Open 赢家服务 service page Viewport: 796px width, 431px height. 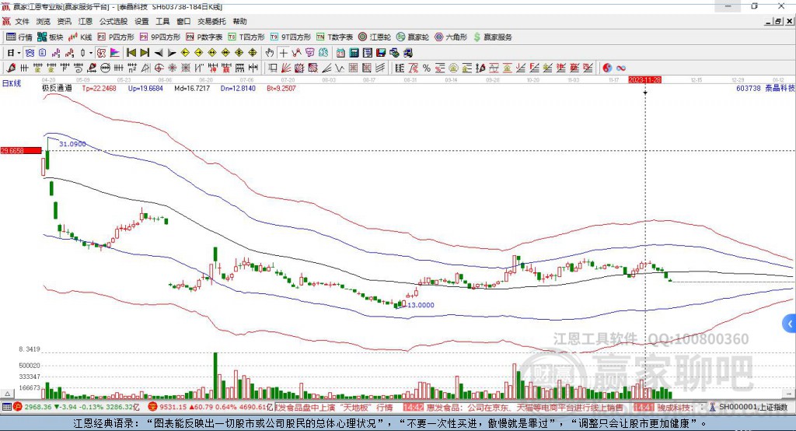(492, 37)
